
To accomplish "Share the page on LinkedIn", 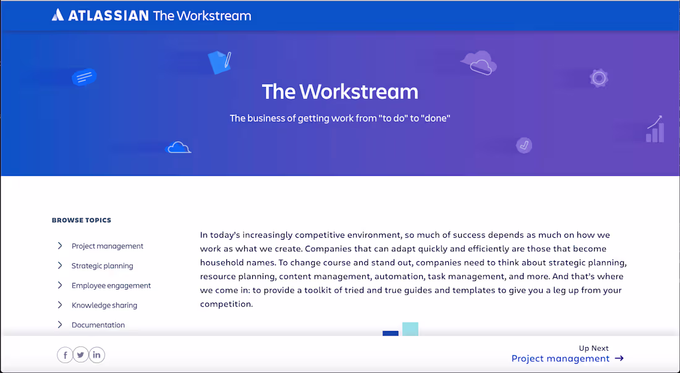I will pyautogui.click(x=96, y=354).
